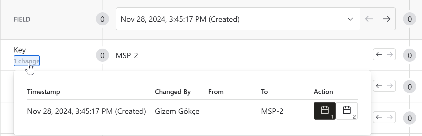Click the next arrow beside the timestamp dropdown
This screenshot has width=422, height=136.
click(x=387, y=19)
